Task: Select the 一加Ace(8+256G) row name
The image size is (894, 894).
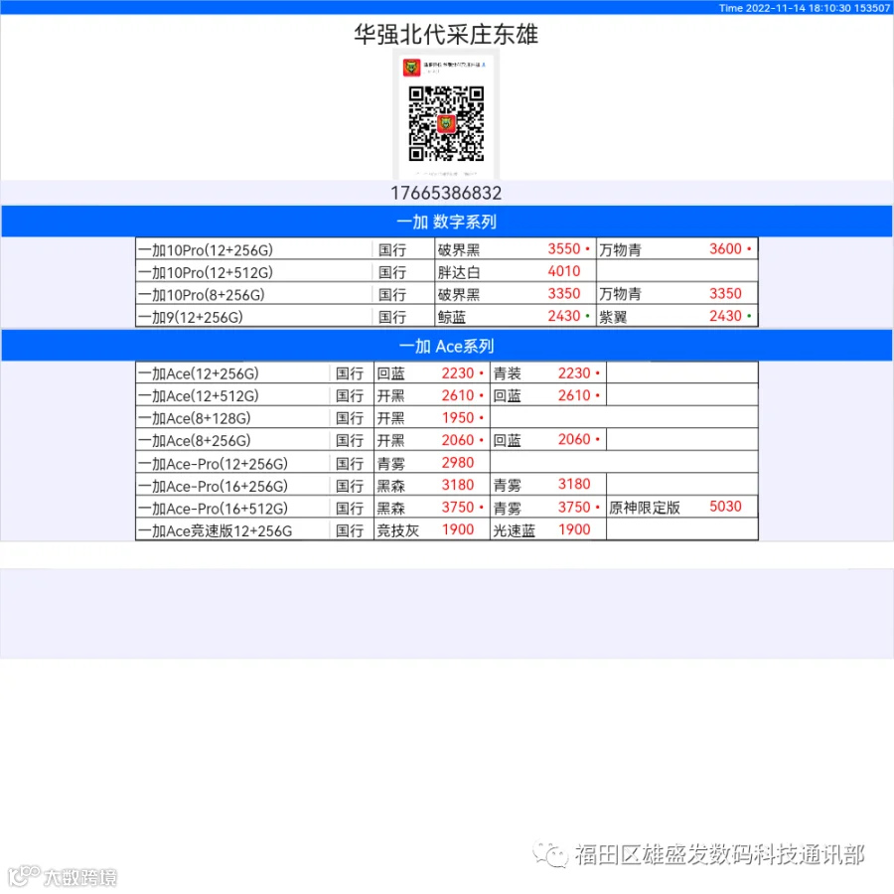Action: click(x=195, y=440)
